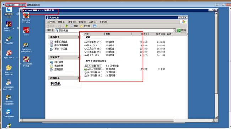Select 本地磁盘 (F:) drive
The width and height of the screenshot is (231, 129).
coord(92,52)
